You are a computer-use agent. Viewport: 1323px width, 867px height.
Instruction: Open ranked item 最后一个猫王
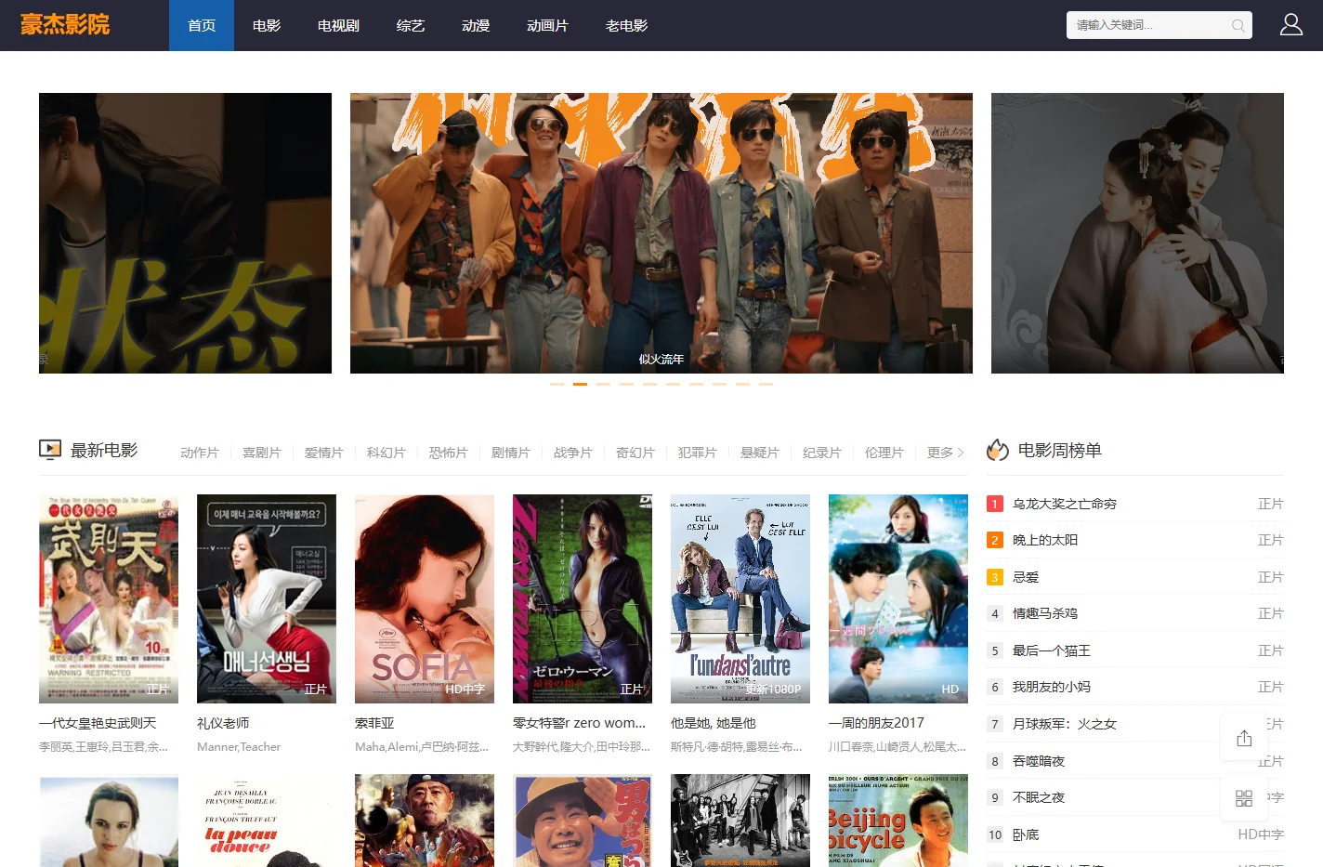1052,650
